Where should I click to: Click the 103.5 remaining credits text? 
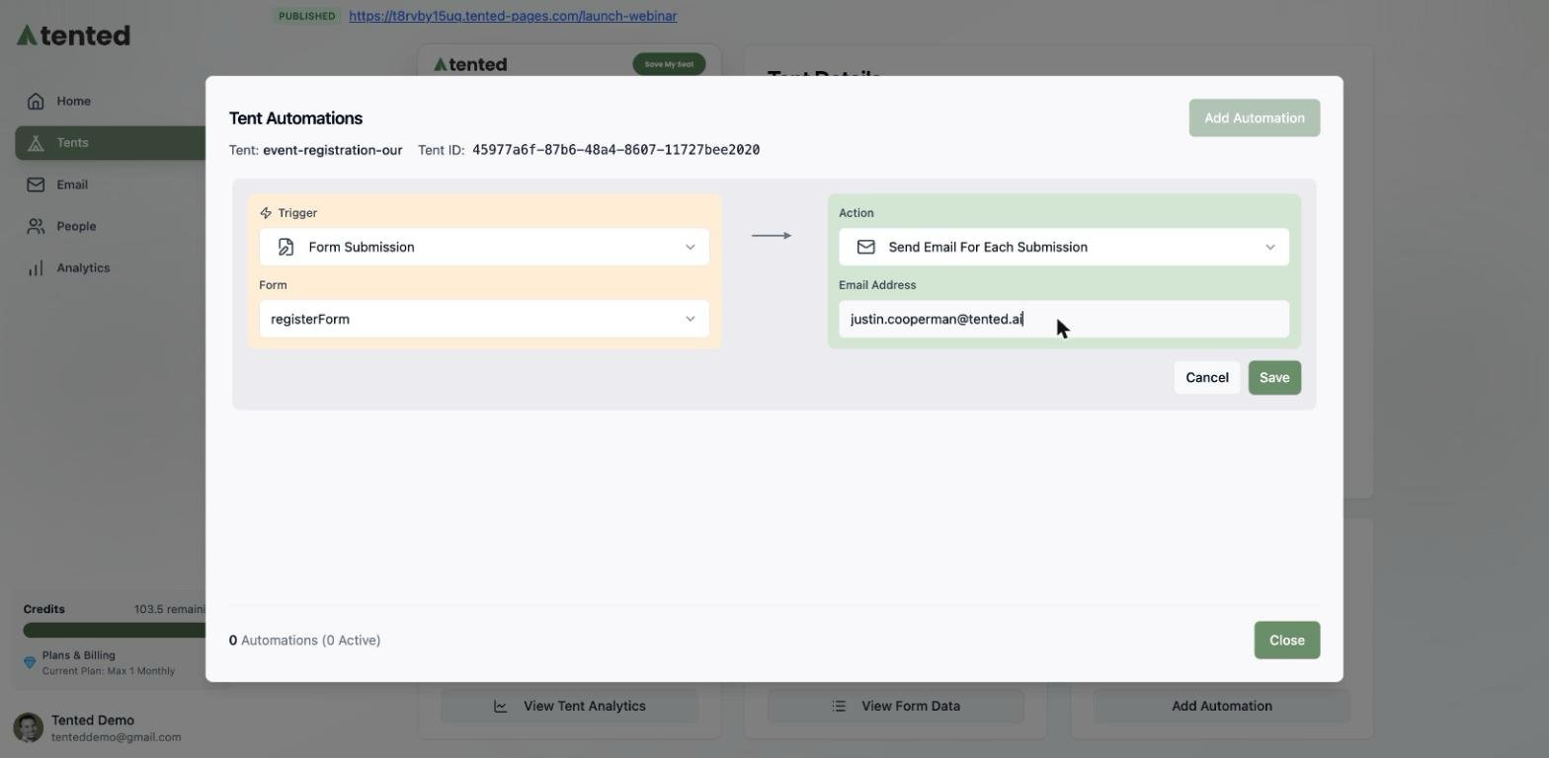pyautogui.click(x=170, y=609)
